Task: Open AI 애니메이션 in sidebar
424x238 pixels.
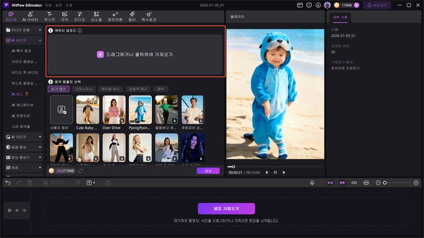Action: 22,105
